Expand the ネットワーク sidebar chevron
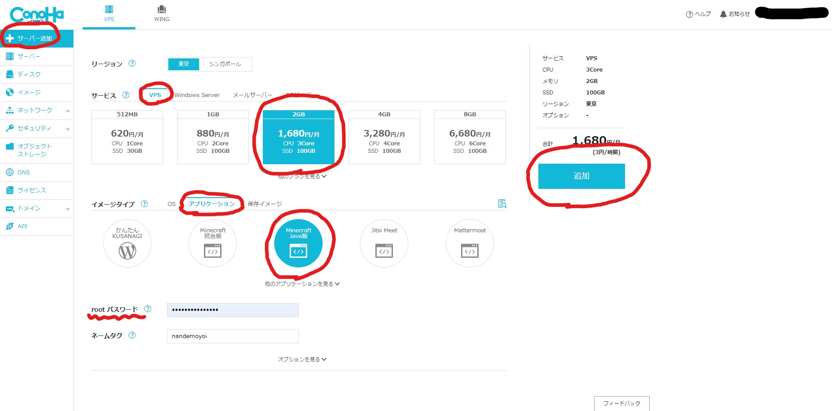The width and height of the screenshot is (832, 411). [x=68, y=111]
